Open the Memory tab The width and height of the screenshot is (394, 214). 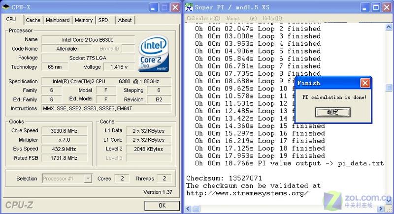[x=84, y=20]
